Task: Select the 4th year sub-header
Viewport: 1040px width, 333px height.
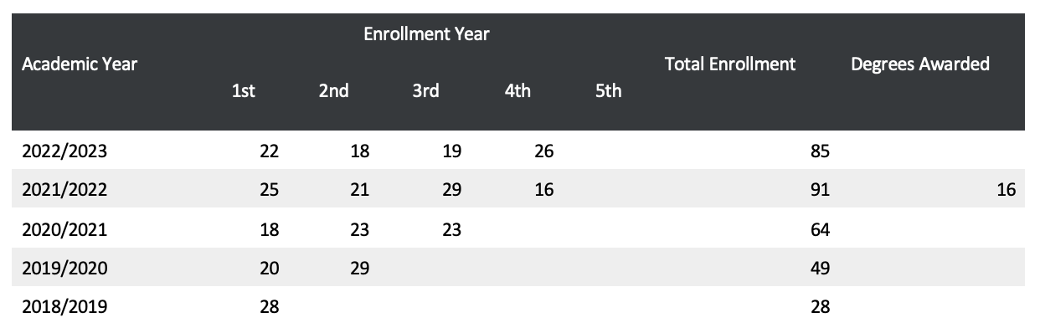Action: coord(517,91)
